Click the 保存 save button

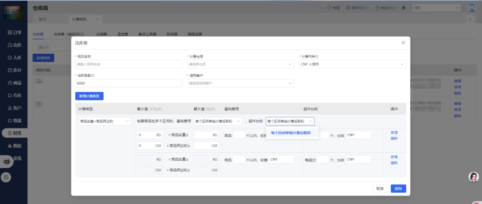pos(398,188)
